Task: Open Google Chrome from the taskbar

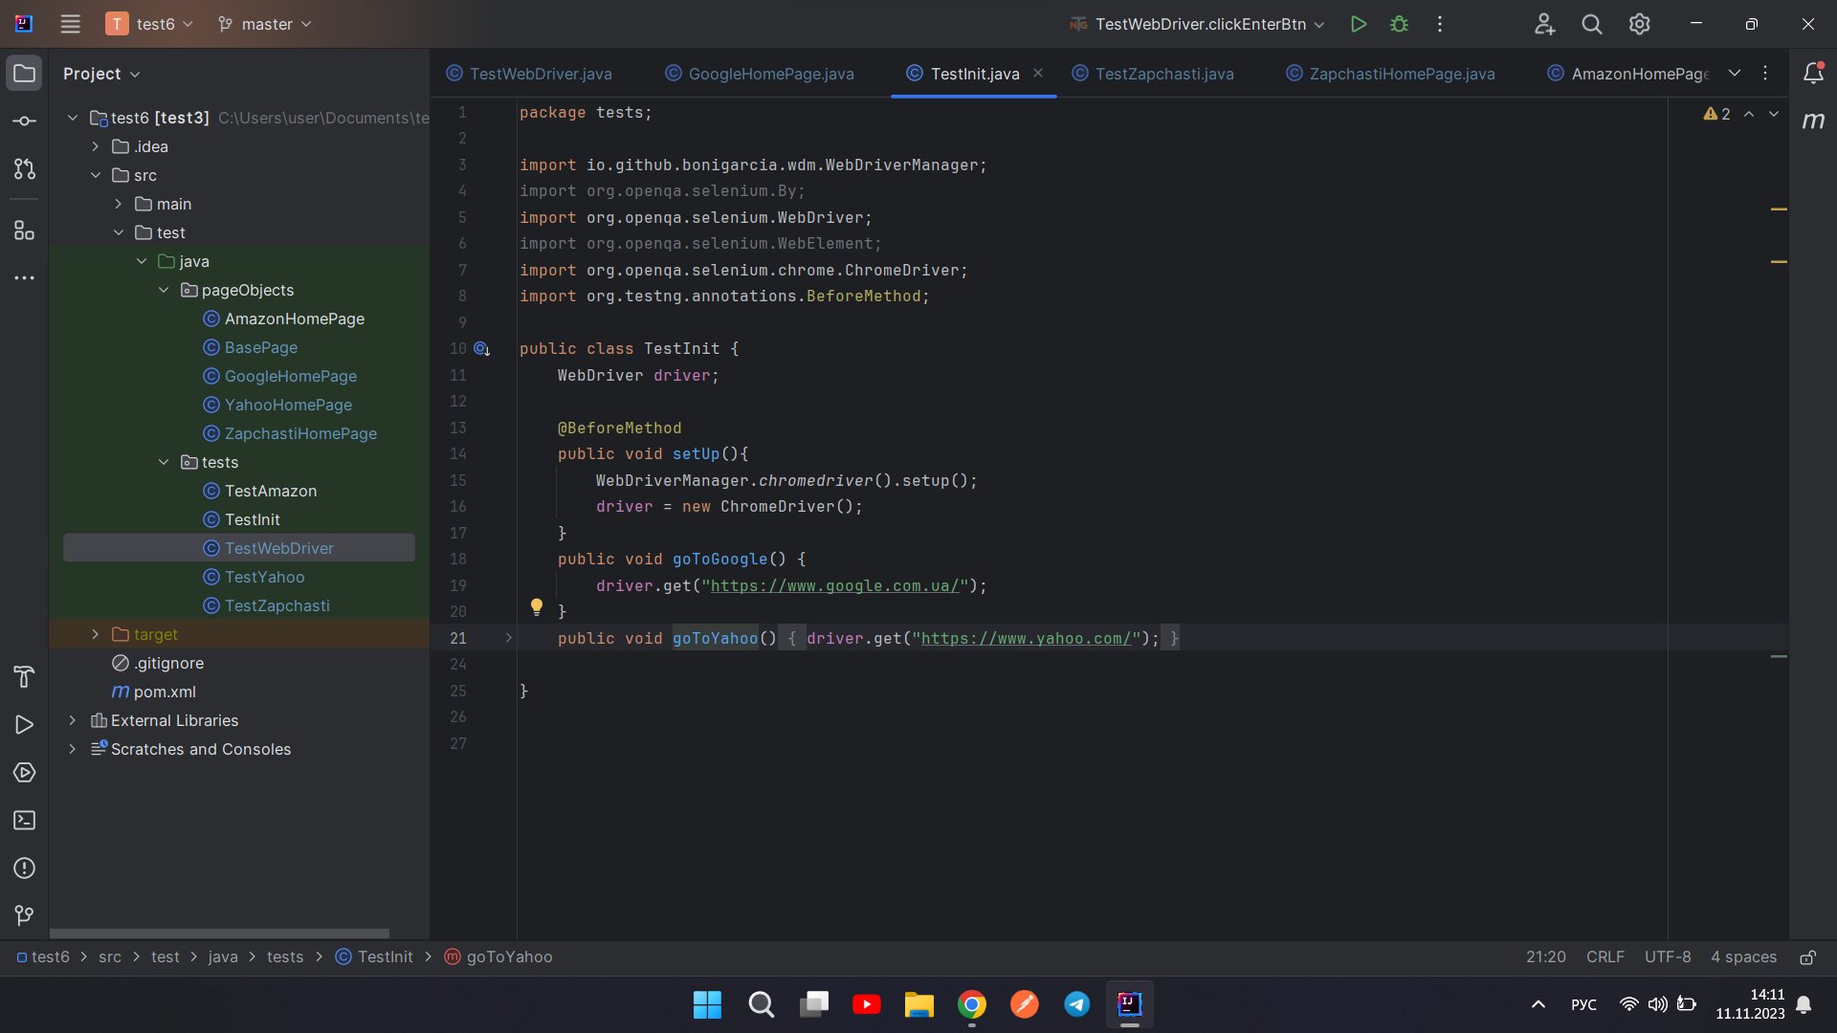Action: click(971, 1004)
